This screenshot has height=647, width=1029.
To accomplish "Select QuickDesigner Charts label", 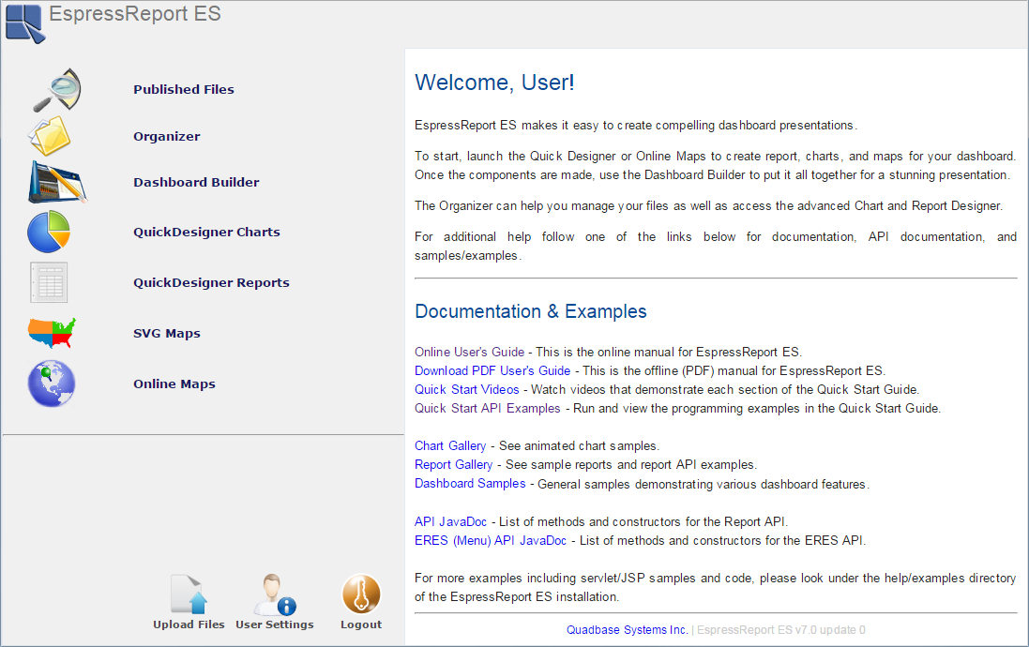I will (x=206, y=233).
